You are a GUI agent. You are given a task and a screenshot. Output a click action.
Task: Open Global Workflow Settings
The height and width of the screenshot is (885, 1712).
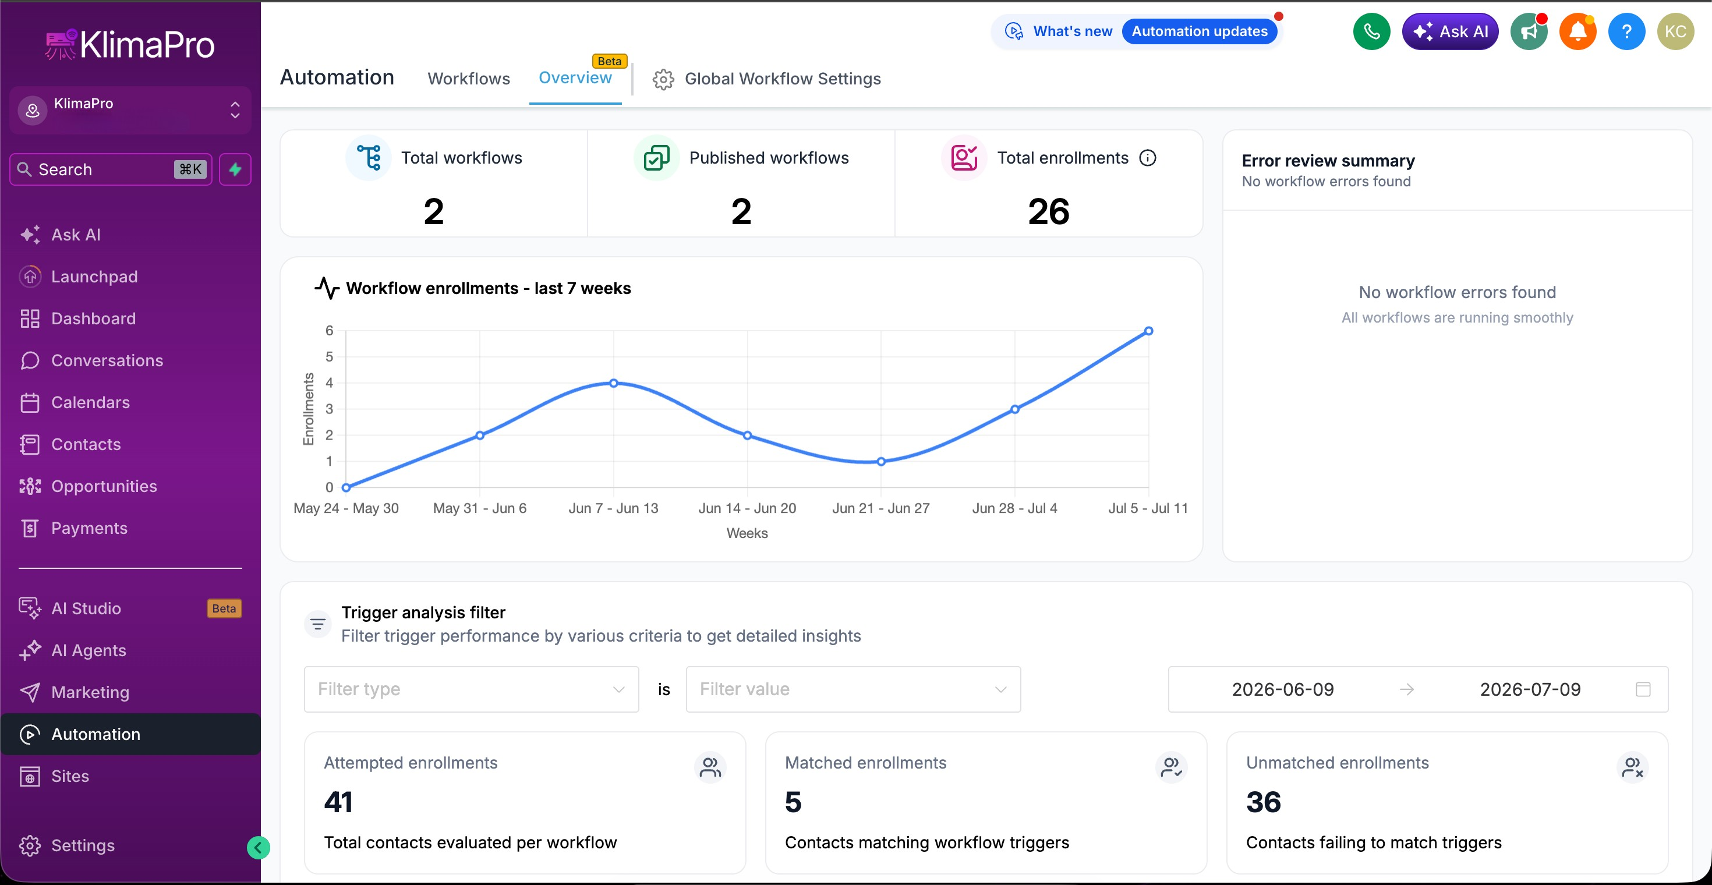pos(766,79)
